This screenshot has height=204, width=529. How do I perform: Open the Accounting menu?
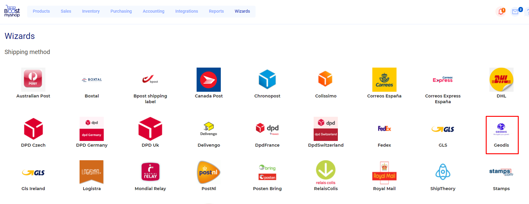[x=154, y=11]
